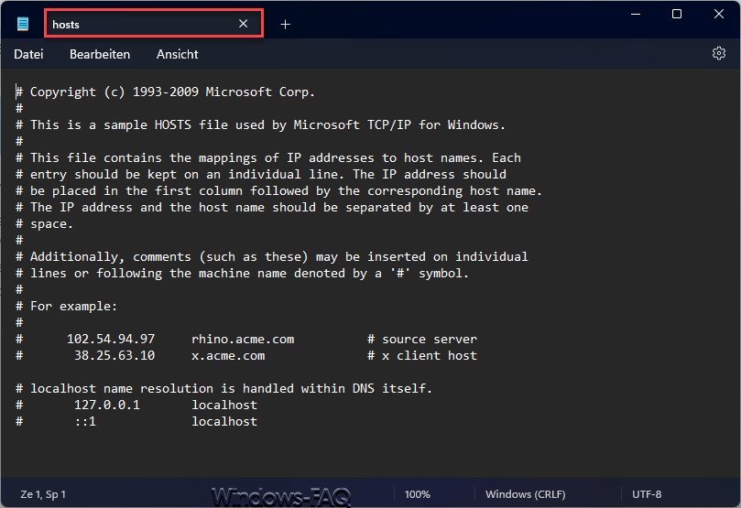Click the Windows (CRLF) line ending indicator
The height and width of the screenshot is (508, 741).
(x=525, y=494)
